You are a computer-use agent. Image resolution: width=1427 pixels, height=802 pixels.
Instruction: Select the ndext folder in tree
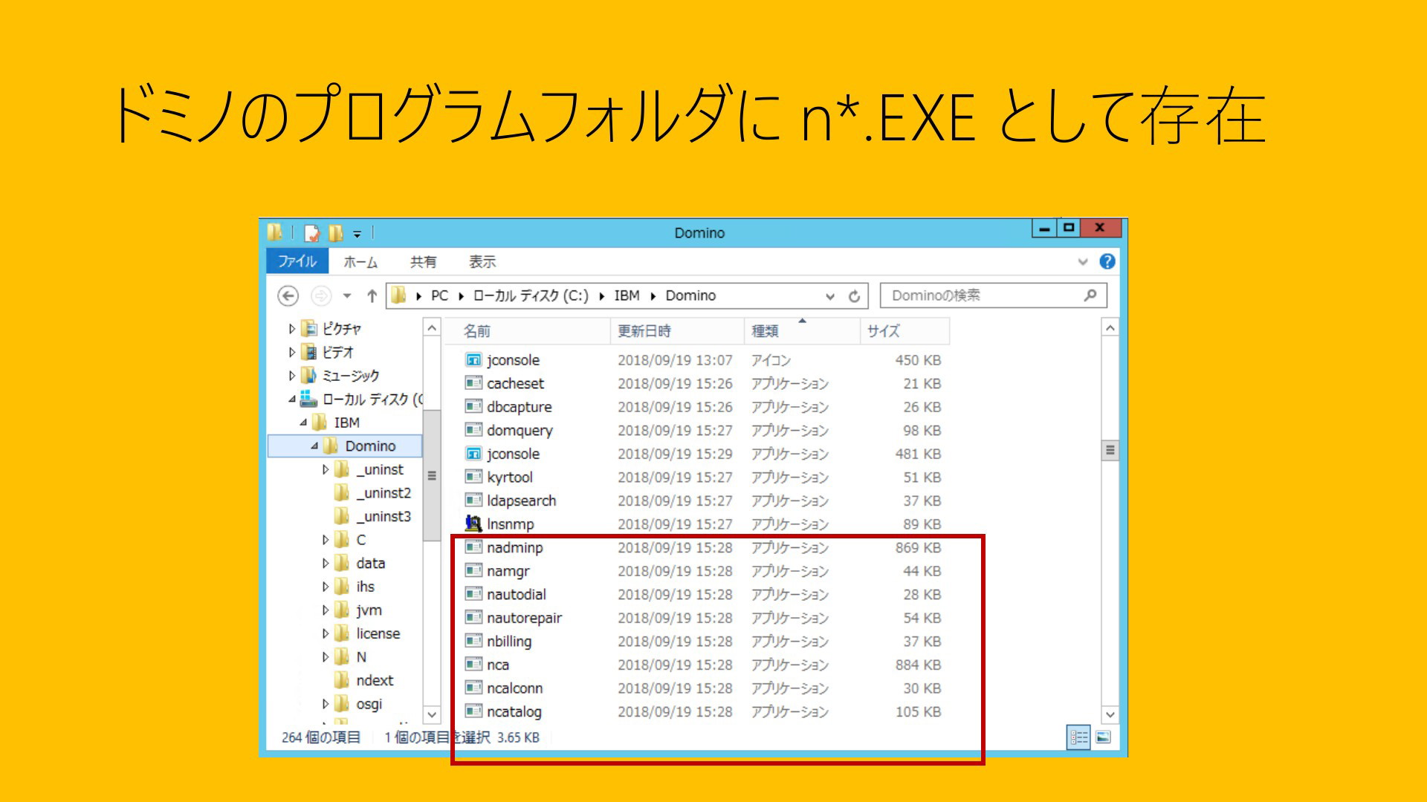[375, 680]
